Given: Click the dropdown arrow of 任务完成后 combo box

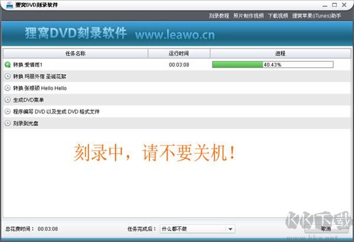Looking at the screenshot, I should pos(230,229).
